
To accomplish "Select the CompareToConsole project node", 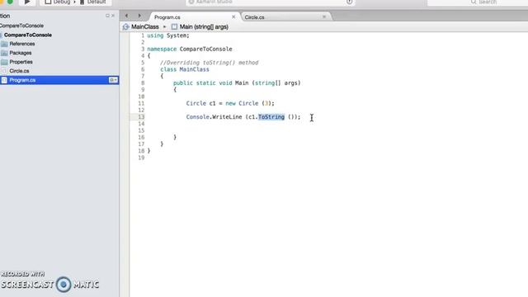I will point(28,35).
